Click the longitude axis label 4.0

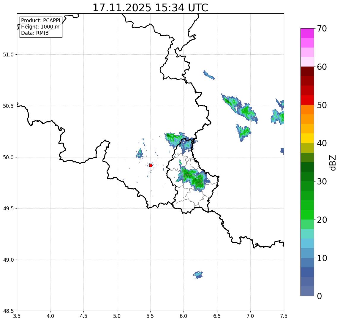pos(50,316)
